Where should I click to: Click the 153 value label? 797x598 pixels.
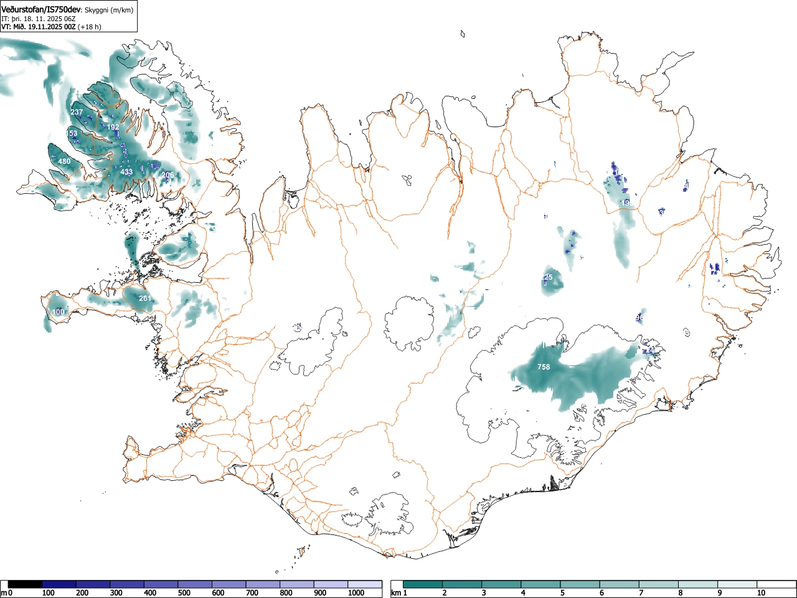pos(72,134)
